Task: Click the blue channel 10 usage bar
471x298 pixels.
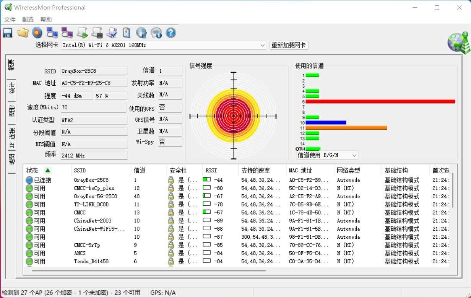Action: [x=326, y=123]
